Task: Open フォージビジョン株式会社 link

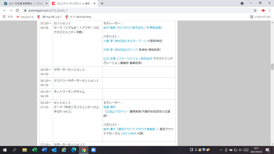Action: [x=135, y=59]
